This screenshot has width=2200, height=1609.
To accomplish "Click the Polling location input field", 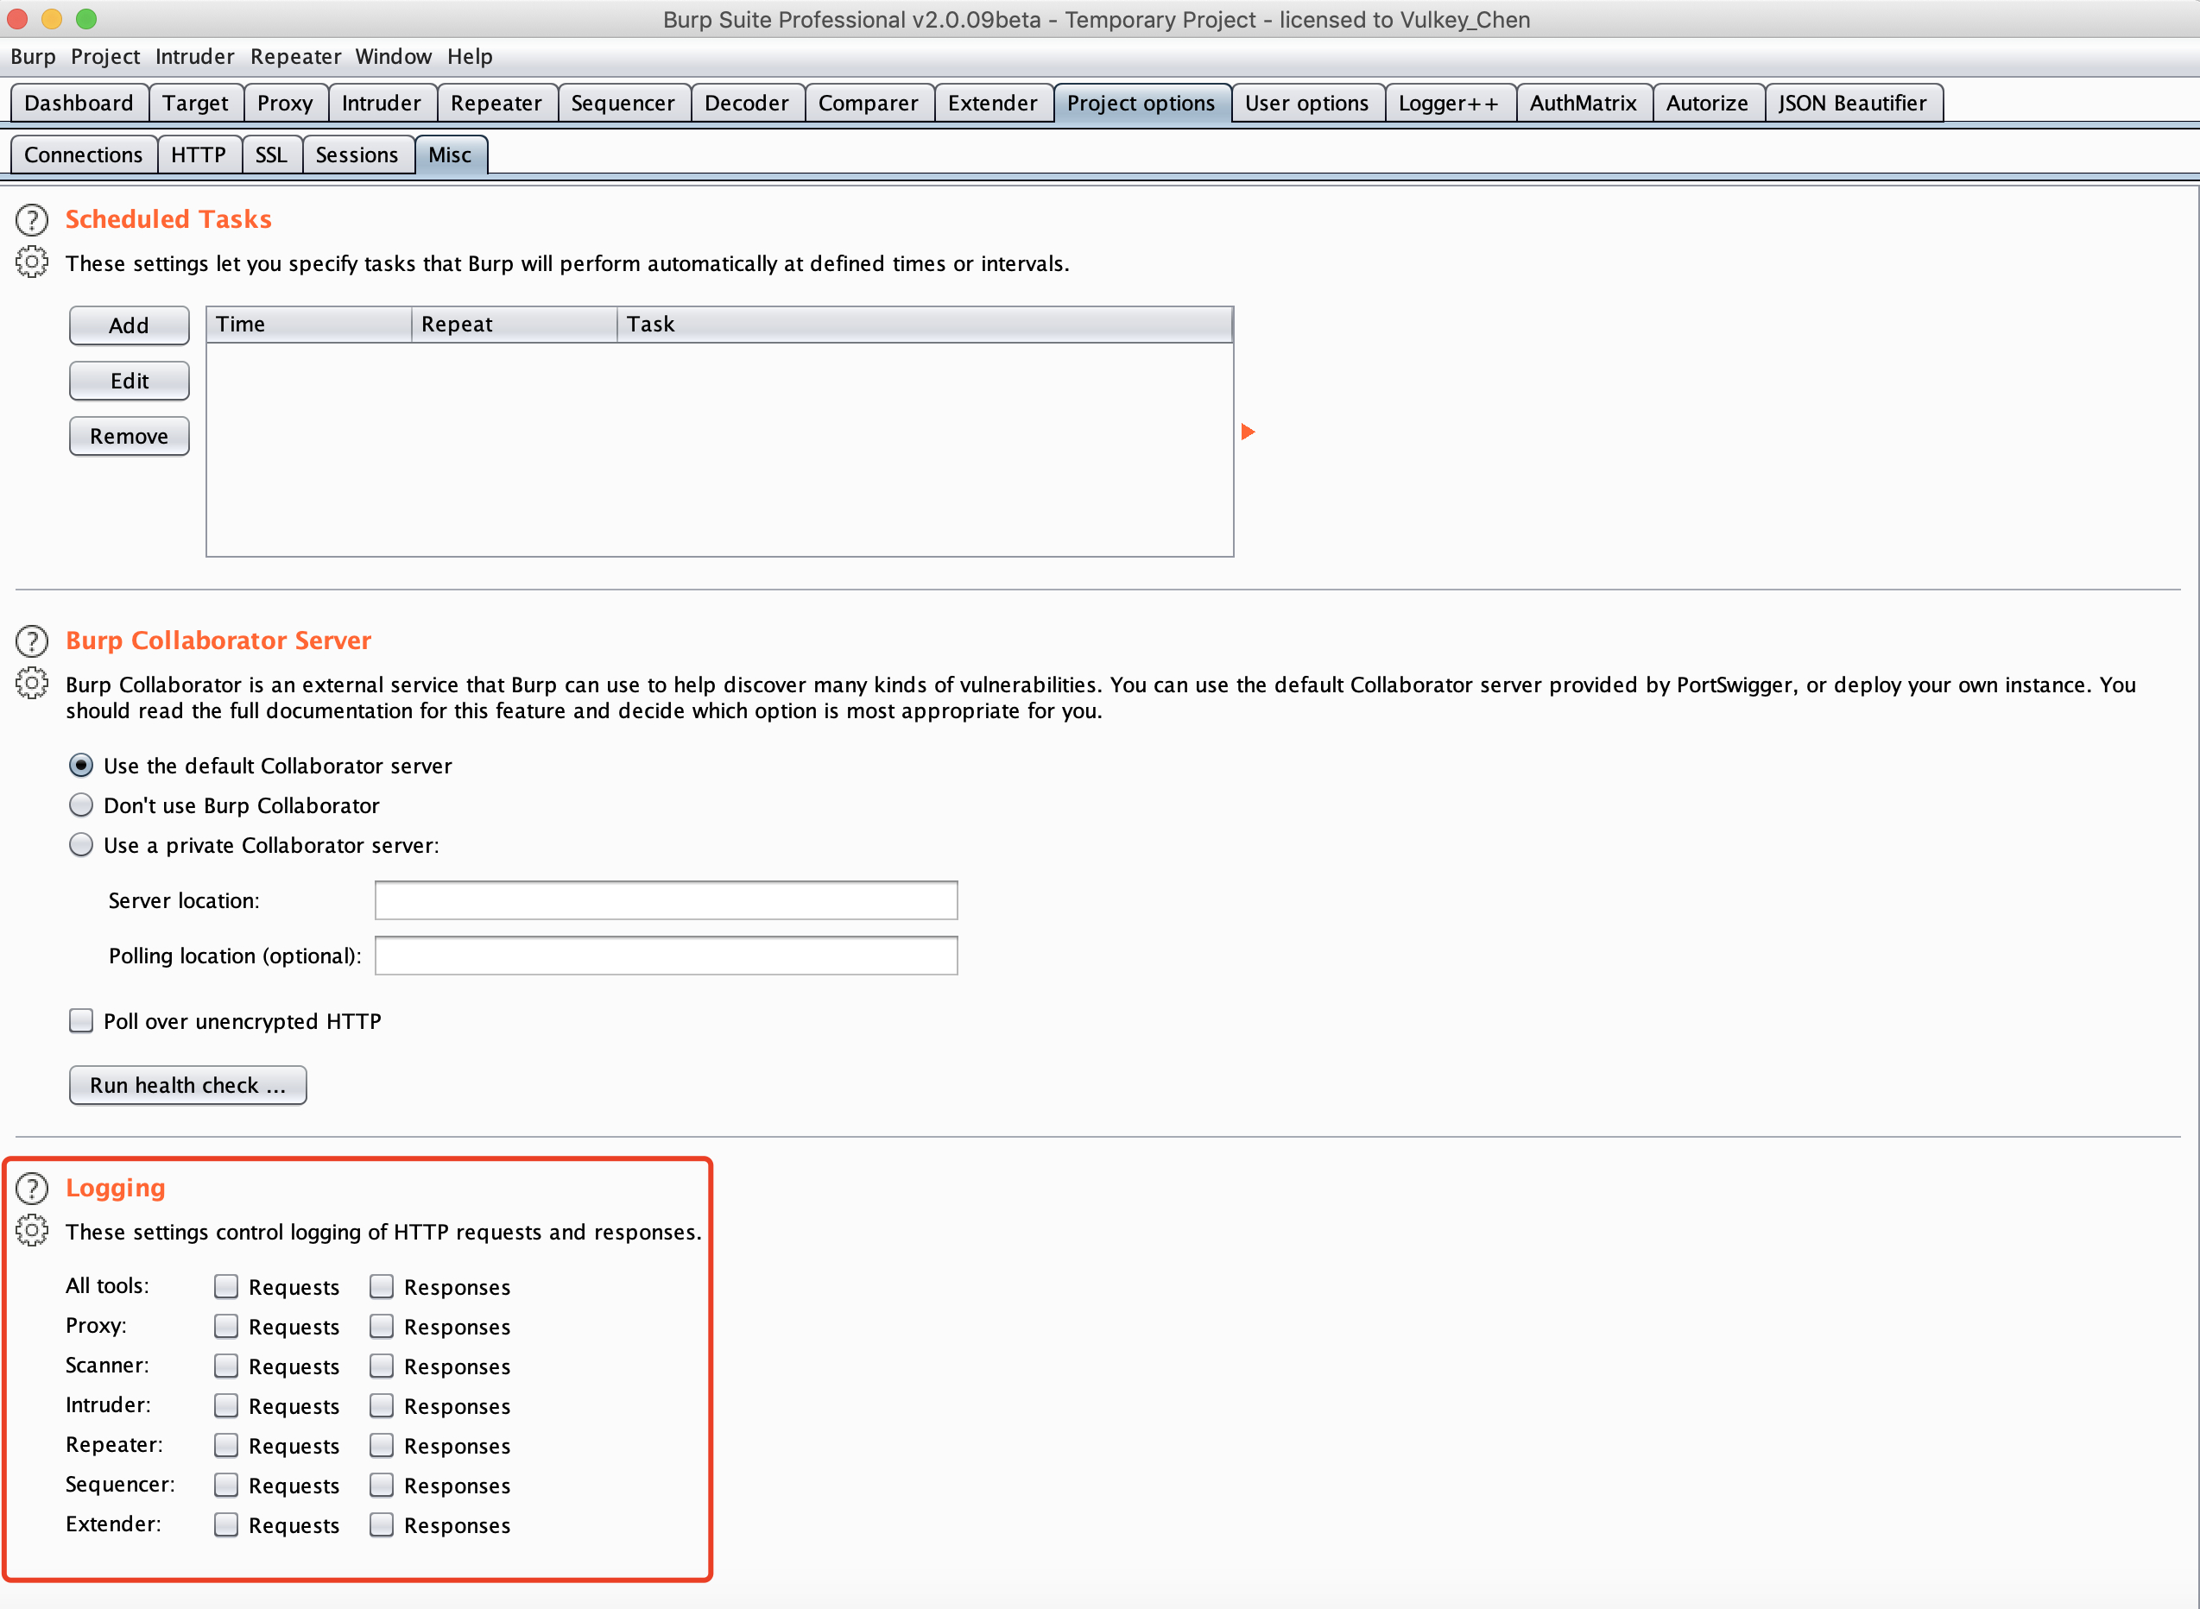I will tap(666, 956).
